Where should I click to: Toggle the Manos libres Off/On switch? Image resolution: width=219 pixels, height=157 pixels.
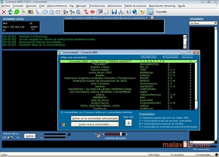[x=10, y=138]
